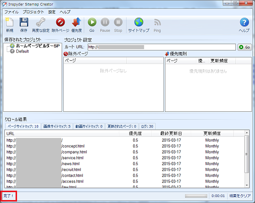The height and width of the screenshot is (203, 255).
Task: Click 結果をクリア in status bar
Action: tap(240, 196)
